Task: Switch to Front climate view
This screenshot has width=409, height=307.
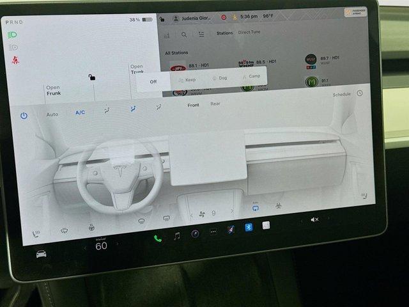Action: pyautogui.click(x=193, y=105)
